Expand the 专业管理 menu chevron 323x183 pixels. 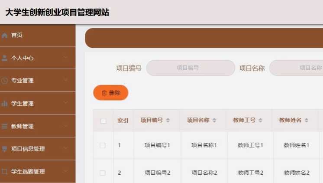66,80
